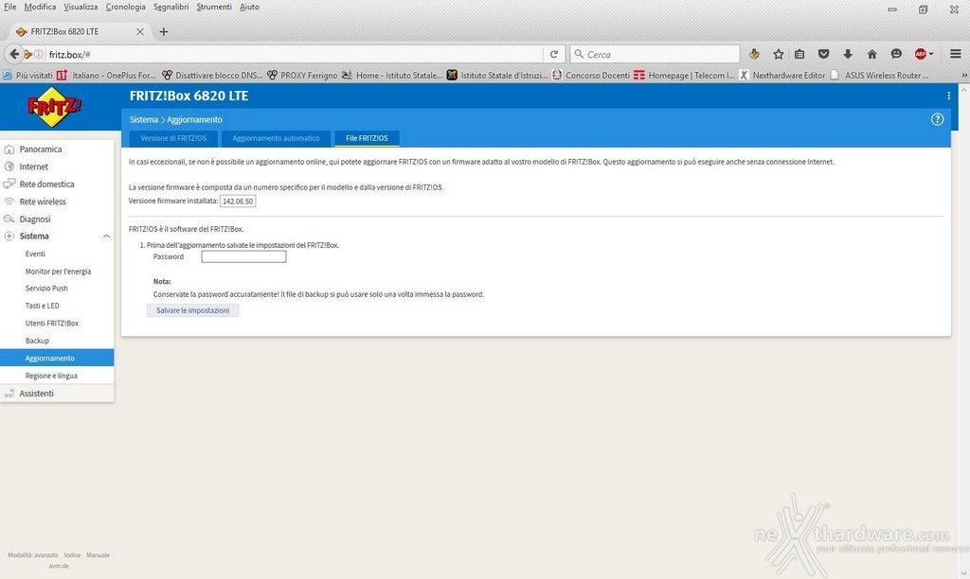Click the FRITZ! logo
This screenshot has height=579, width=970.
click(x=54, y=107)
